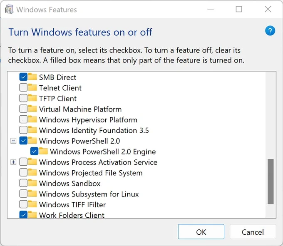
Task: Click the Windows Identity Foundation 3.5 folder icon
Action: point(32,130)
